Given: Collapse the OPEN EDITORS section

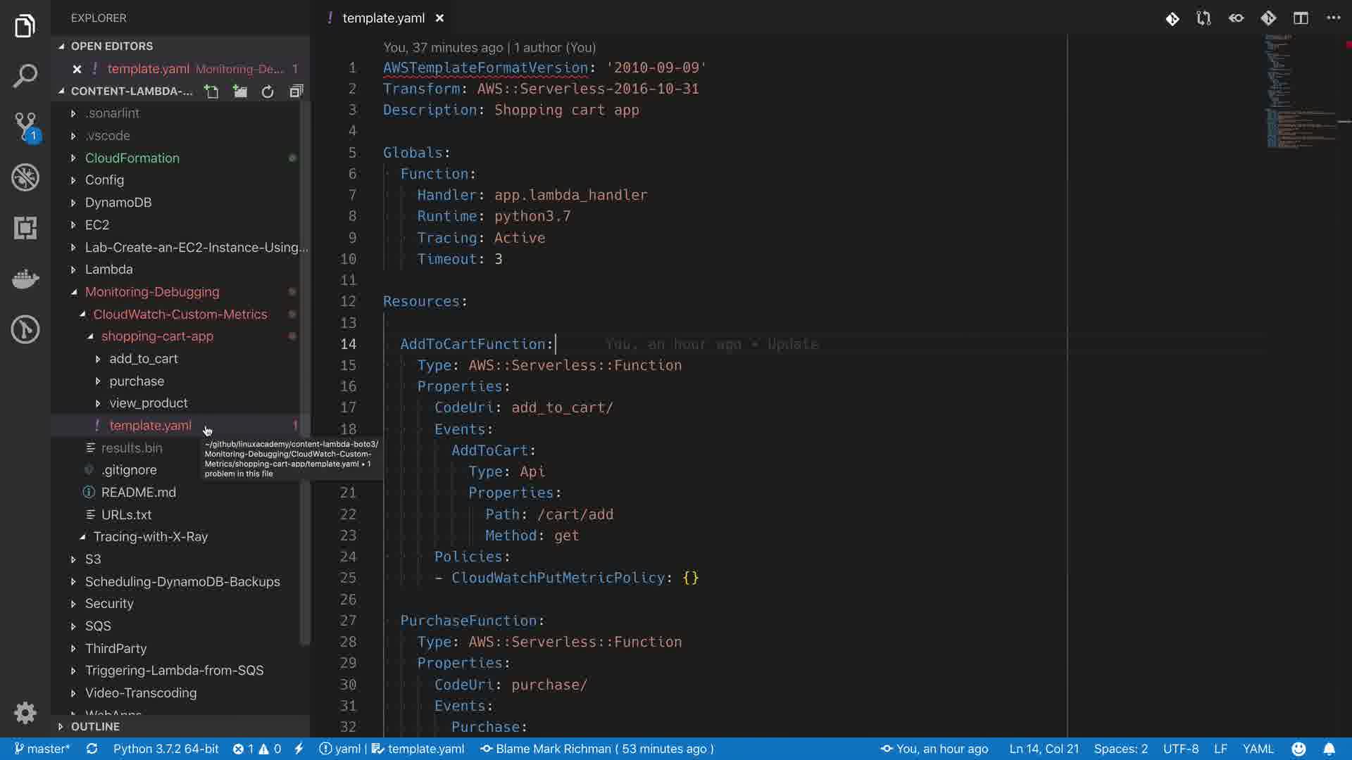Looking at the screenshot, I should [111, 46].
